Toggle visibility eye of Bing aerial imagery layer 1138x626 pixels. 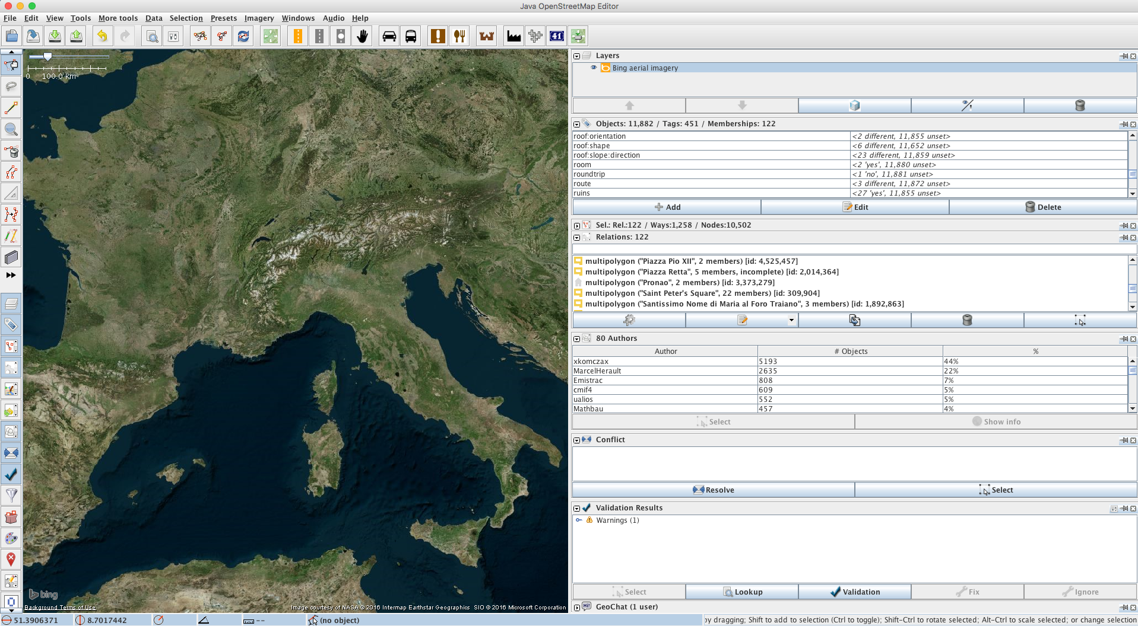[594, 68]
